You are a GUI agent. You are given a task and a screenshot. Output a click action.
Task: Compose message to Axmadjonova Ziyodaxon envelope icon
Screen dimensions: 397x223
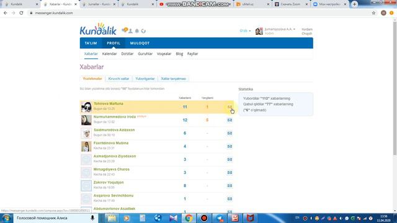pyautogui.click(x=230, y=160)
